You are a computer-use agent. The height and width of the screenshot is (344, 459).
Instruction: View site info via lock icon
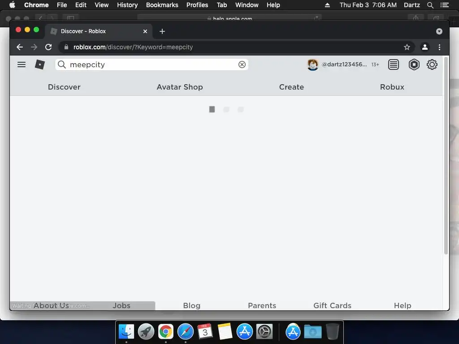click(66, 47)
